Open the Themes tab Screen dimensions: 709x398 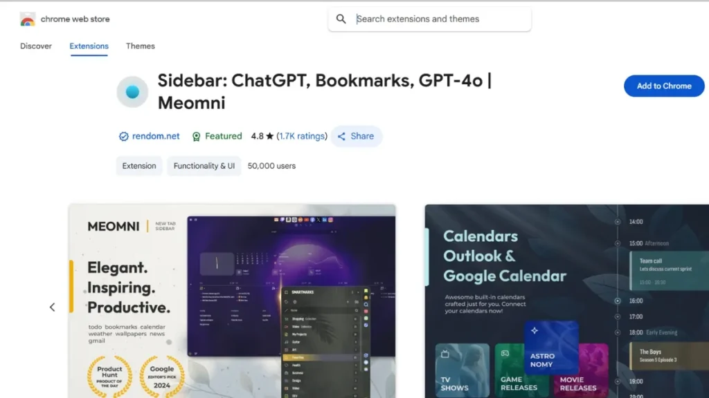pyautogui.click(x=140, y=46)
